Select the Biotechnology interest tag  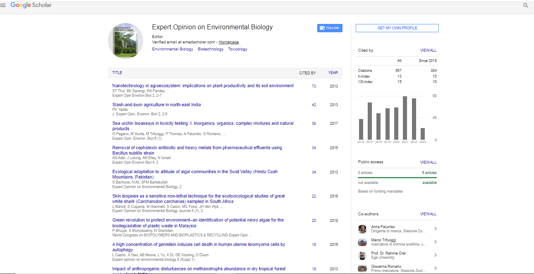coord(211,49)
